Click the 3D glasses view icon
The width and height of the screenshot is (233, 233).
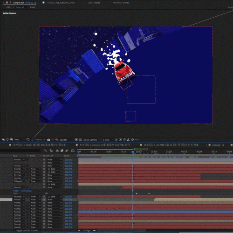(x=11, y=140)
